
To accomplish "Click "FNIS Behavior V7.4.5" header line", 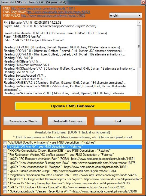I will pos(33,23).
